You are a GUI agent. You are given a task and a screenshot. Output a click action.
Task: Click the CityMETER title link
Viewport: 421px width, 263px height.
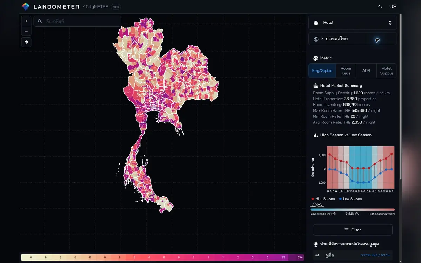(x=97, y=7)
